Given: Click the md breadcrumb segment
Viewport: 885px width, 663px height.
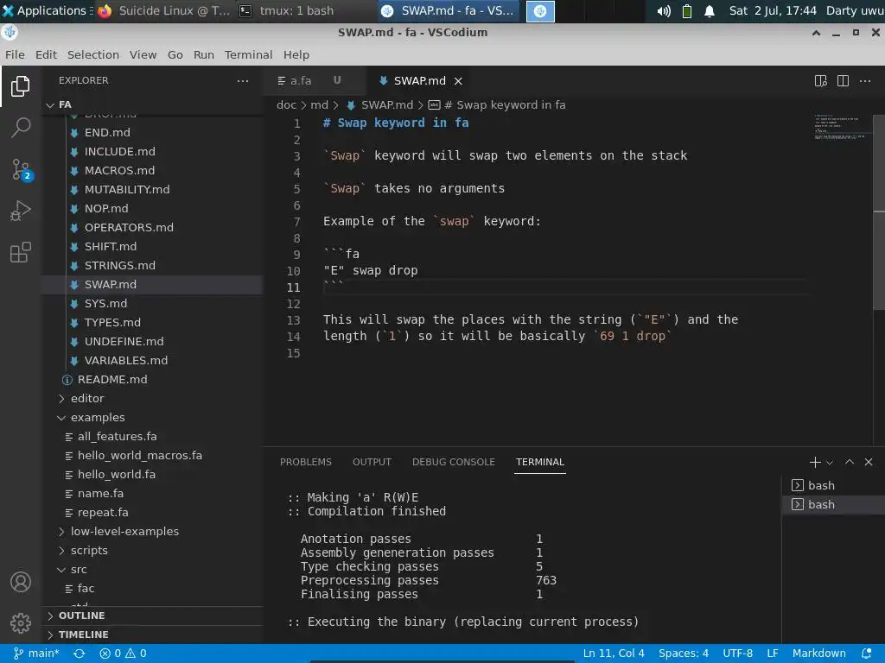Looking at the screenshot, I should [x=319, y=104].
